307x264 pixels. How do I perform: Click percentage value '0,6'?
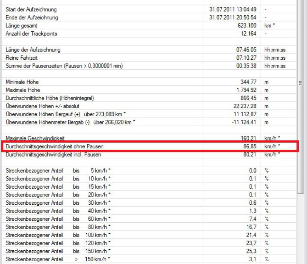point(252,203)
